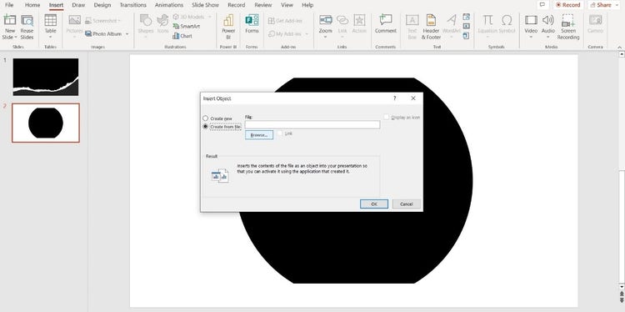Switch to the Animations tab
The image size is (625, 312).
point(169,5)
